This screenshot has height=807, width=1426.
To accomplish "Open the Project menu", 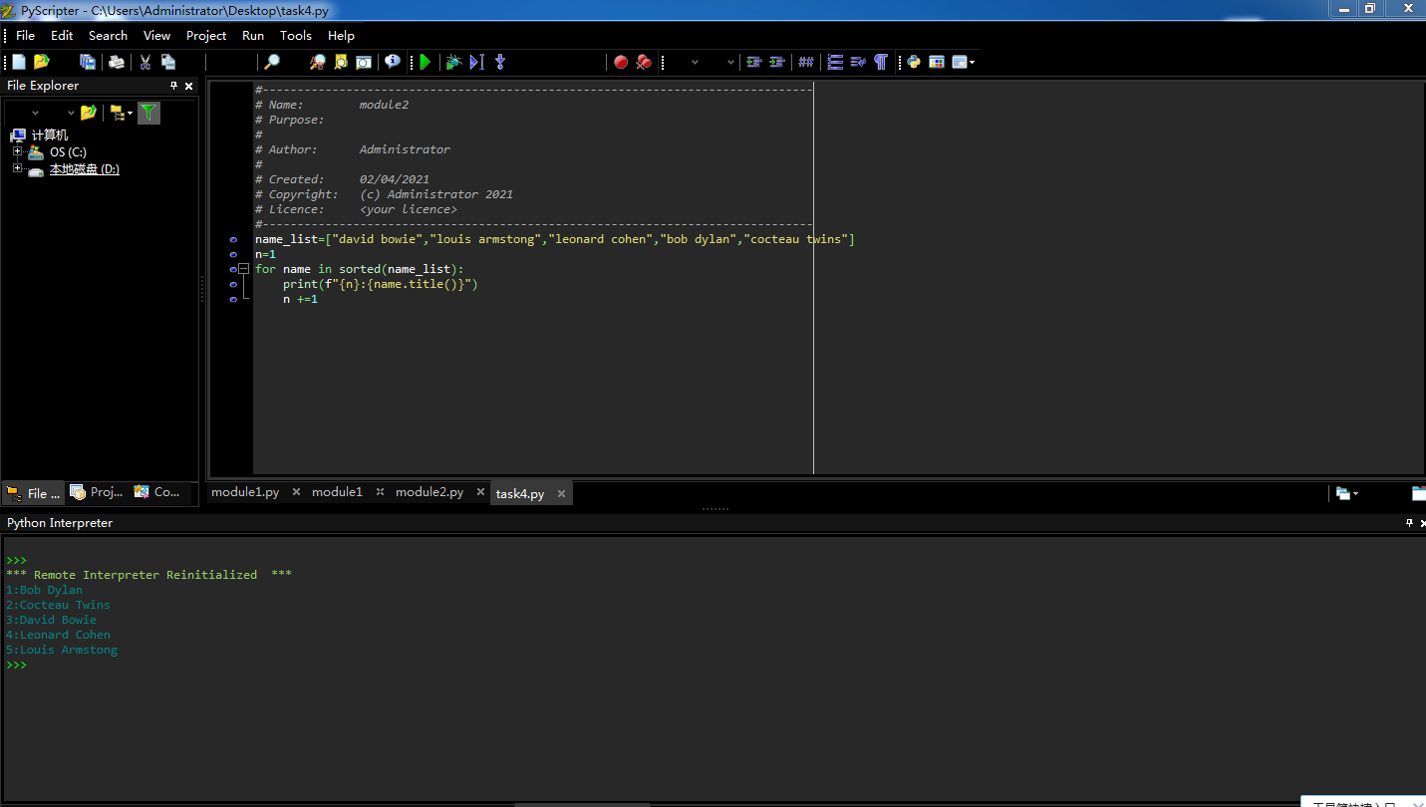I will [x=206, y=35].
